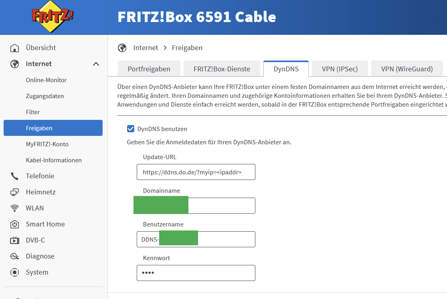Click into the Update-URL field

pos(196,172)
